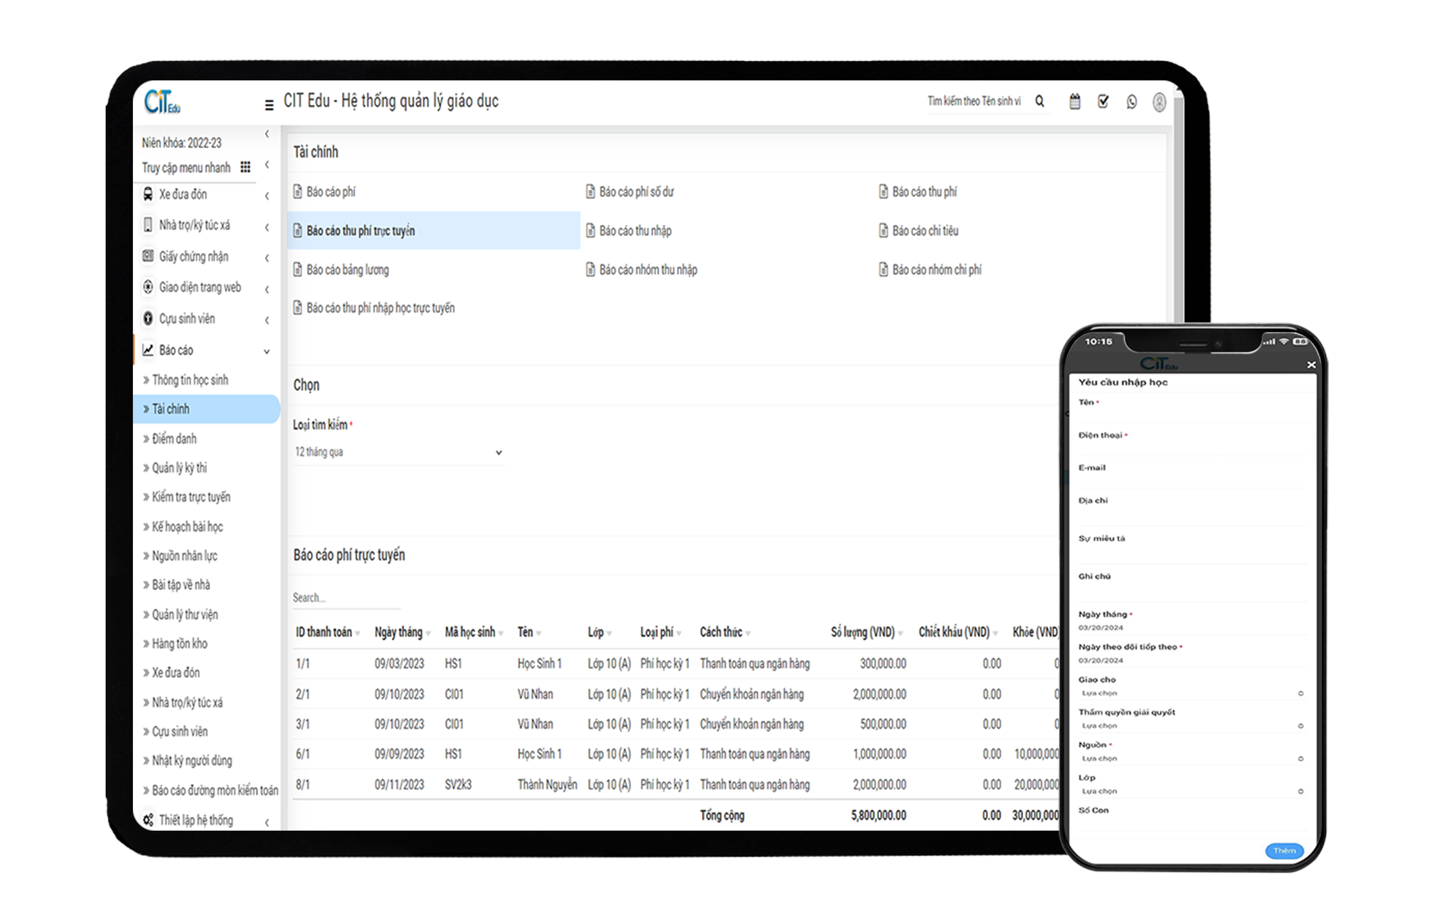
Task: Click the document icon beside Báo cáo chi tiêu
Action: (883, 230)
